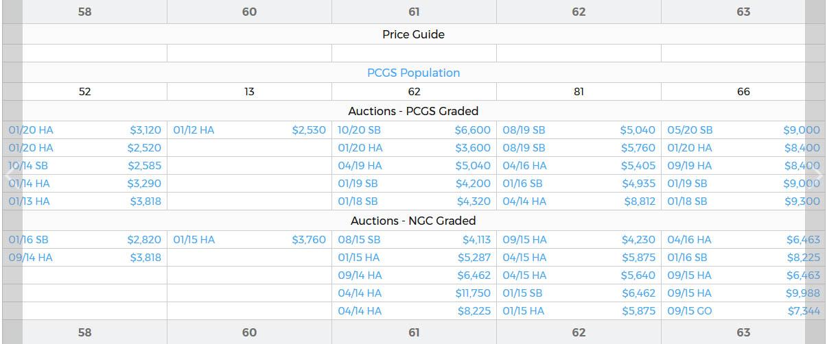
Task: Click the next-grades right arrow
Action: pos(817,175)
